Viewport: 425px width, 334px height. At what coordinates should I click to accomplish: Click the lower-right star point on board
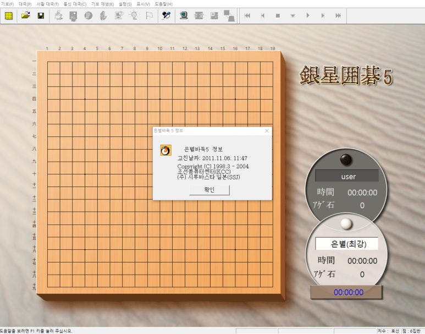[x=235, y=249]
